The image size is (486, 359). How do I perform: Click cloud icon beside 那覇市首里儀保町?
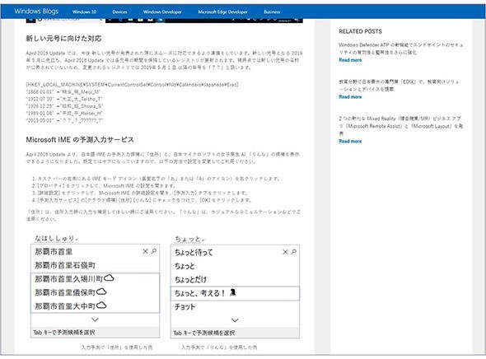point(101,291)
